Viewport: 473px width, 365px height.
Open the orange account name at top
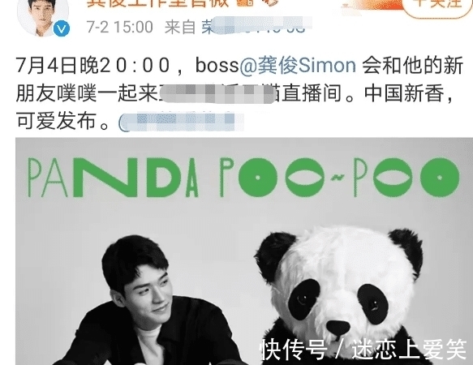tap(157, 3)
